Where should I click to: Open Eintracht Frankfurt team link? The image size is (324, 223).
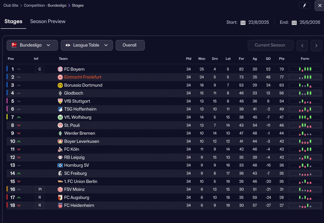83,77
